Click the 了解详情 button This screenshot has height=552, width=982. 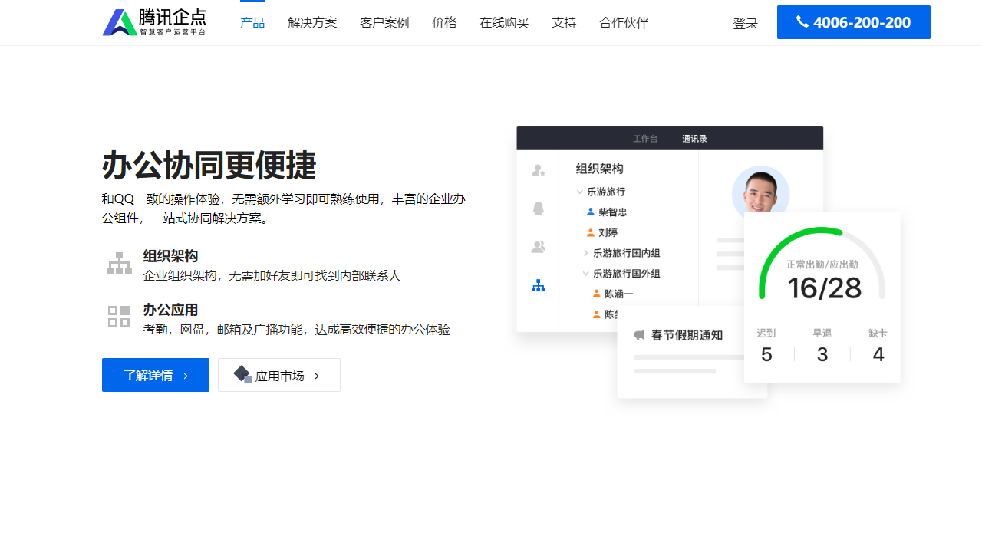pos(155,374)
